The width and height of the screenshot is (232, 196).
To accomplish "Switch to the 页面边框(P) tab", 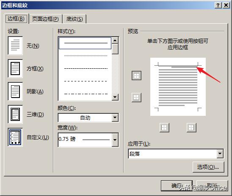I will click(x=45, y=19).
